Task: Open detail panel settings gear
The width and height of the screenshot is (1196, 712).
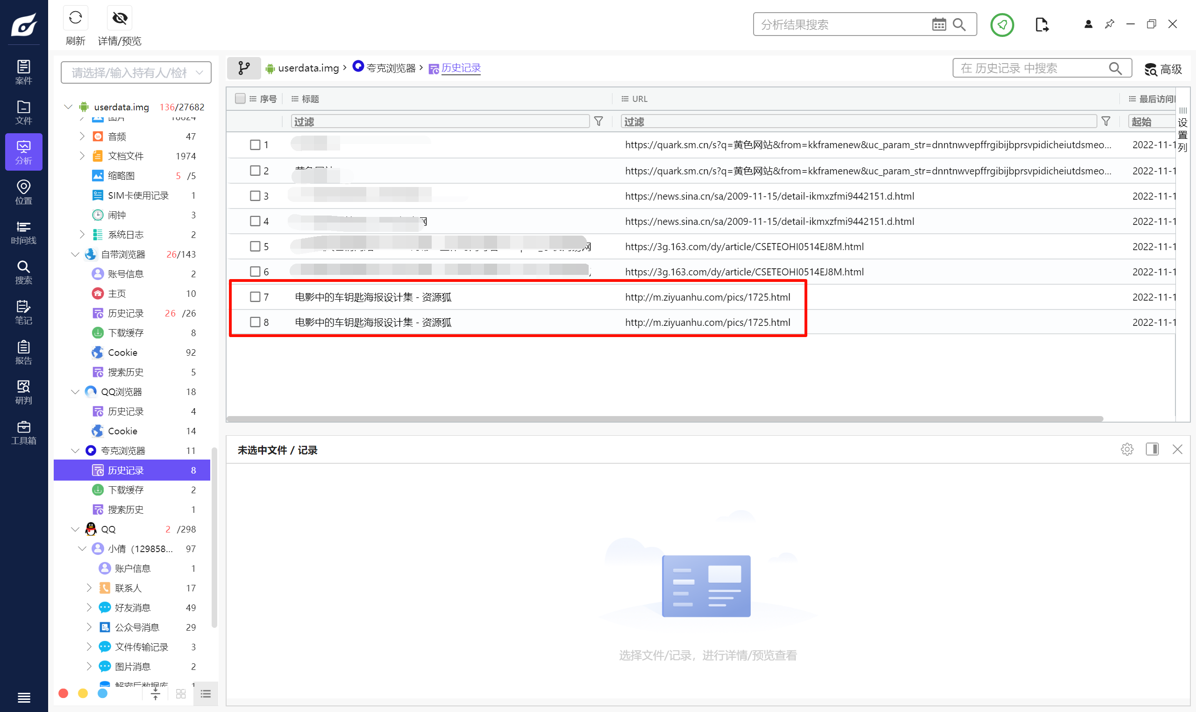Action: pos(1127,450)
